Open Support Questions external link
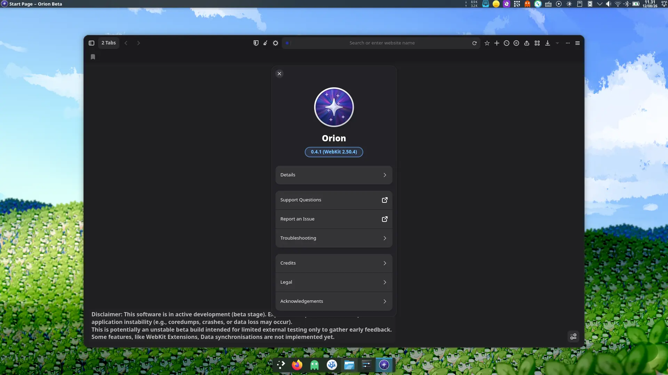This screenshot has width=668, height=375. [x=334, y=200]
